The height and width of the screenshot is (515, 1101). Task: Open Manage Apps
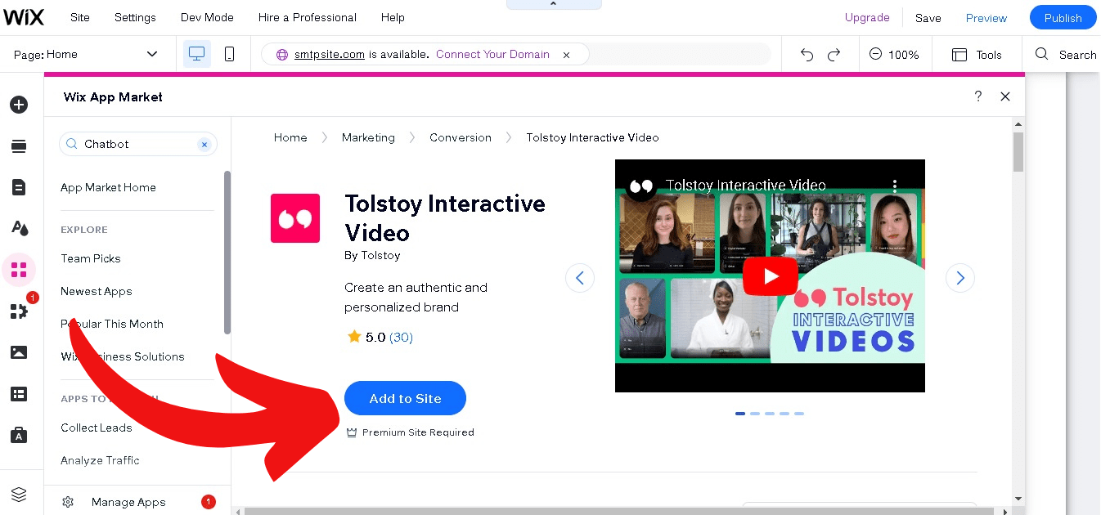point(128,502)
